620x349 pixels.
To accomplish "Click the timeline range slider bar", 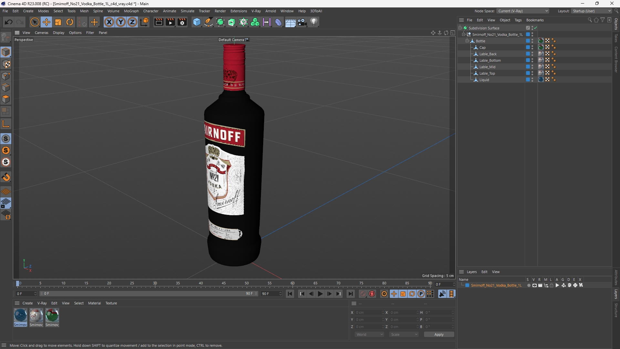I will coord(149,293).
